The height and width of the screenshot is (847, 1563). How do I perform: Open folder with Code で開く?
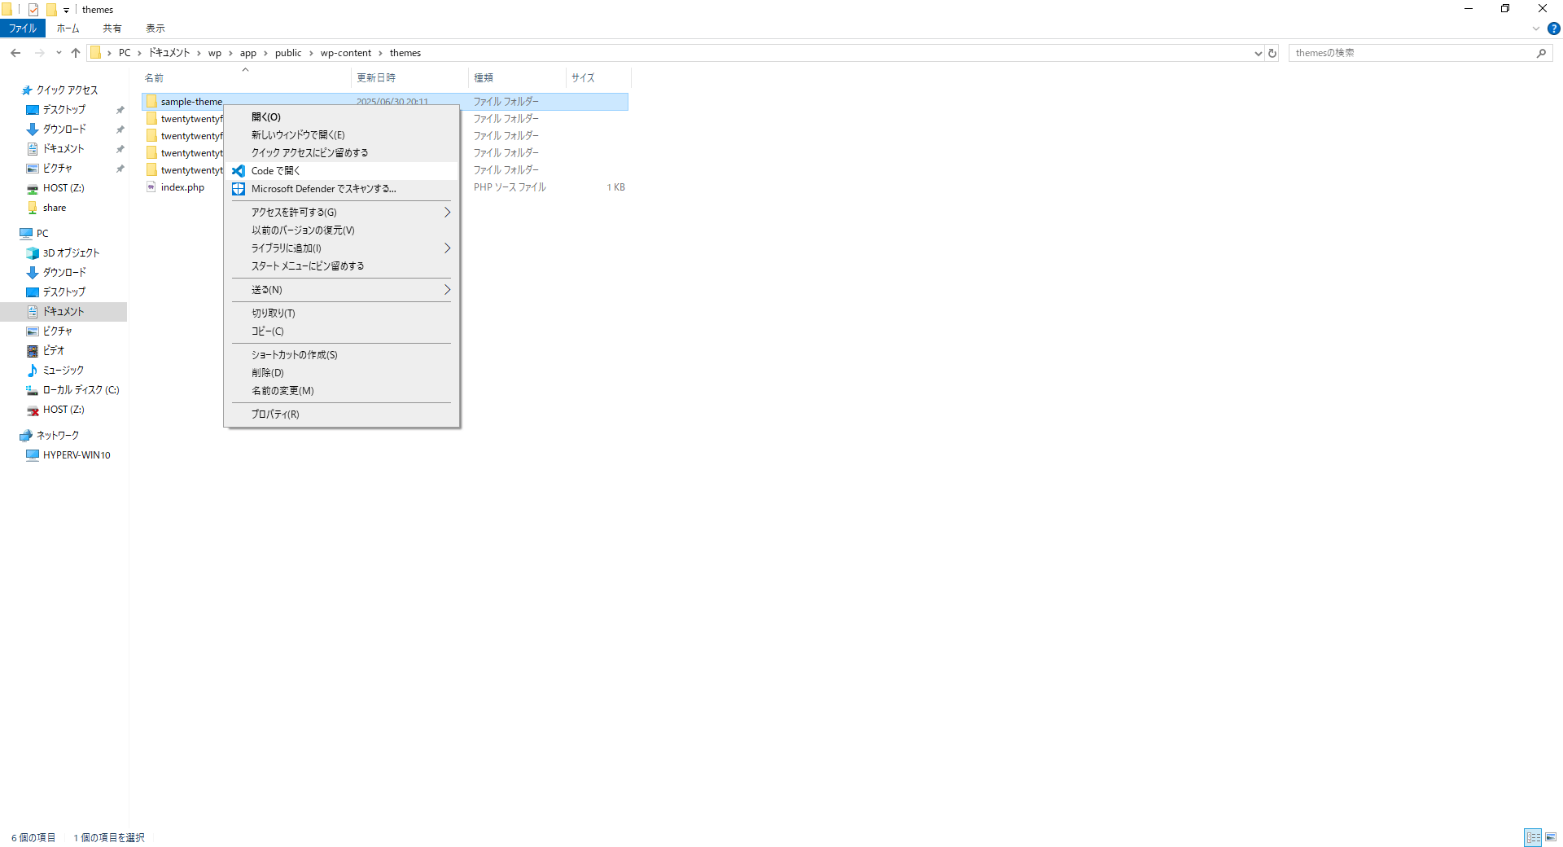[341, 171]
